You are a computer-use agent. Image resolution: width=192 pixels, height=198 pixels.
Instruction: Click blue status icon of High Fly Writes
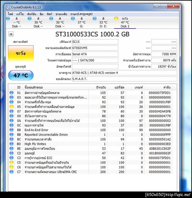coord(12,144)
